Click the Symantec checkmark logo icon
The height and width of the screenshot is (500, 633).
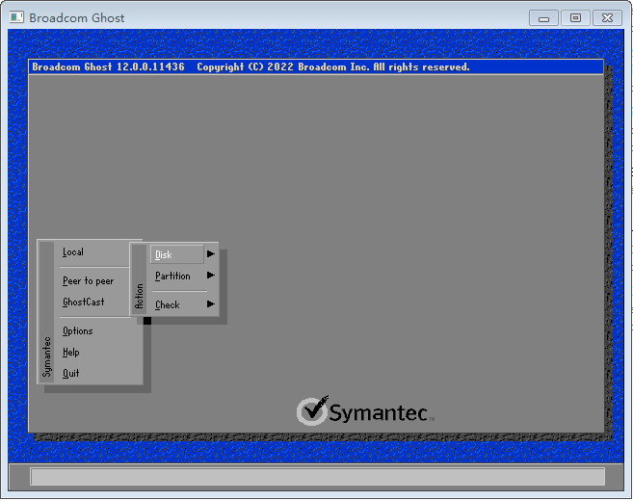point(312,410)
